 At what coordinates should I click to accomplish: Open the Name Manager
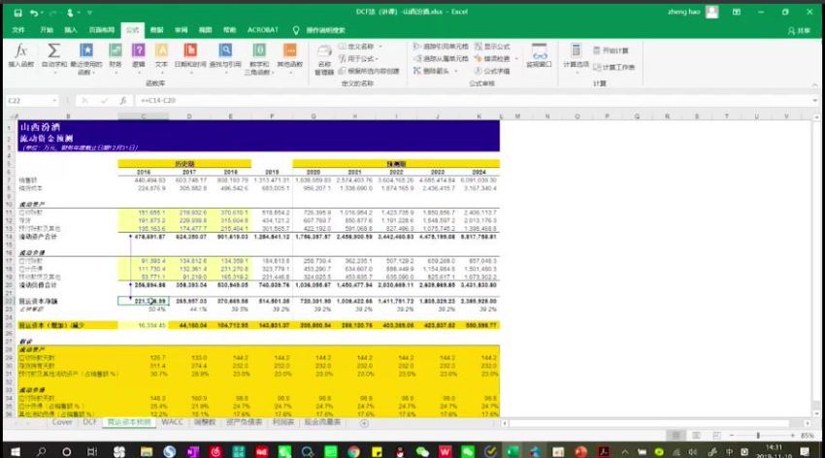324,59
